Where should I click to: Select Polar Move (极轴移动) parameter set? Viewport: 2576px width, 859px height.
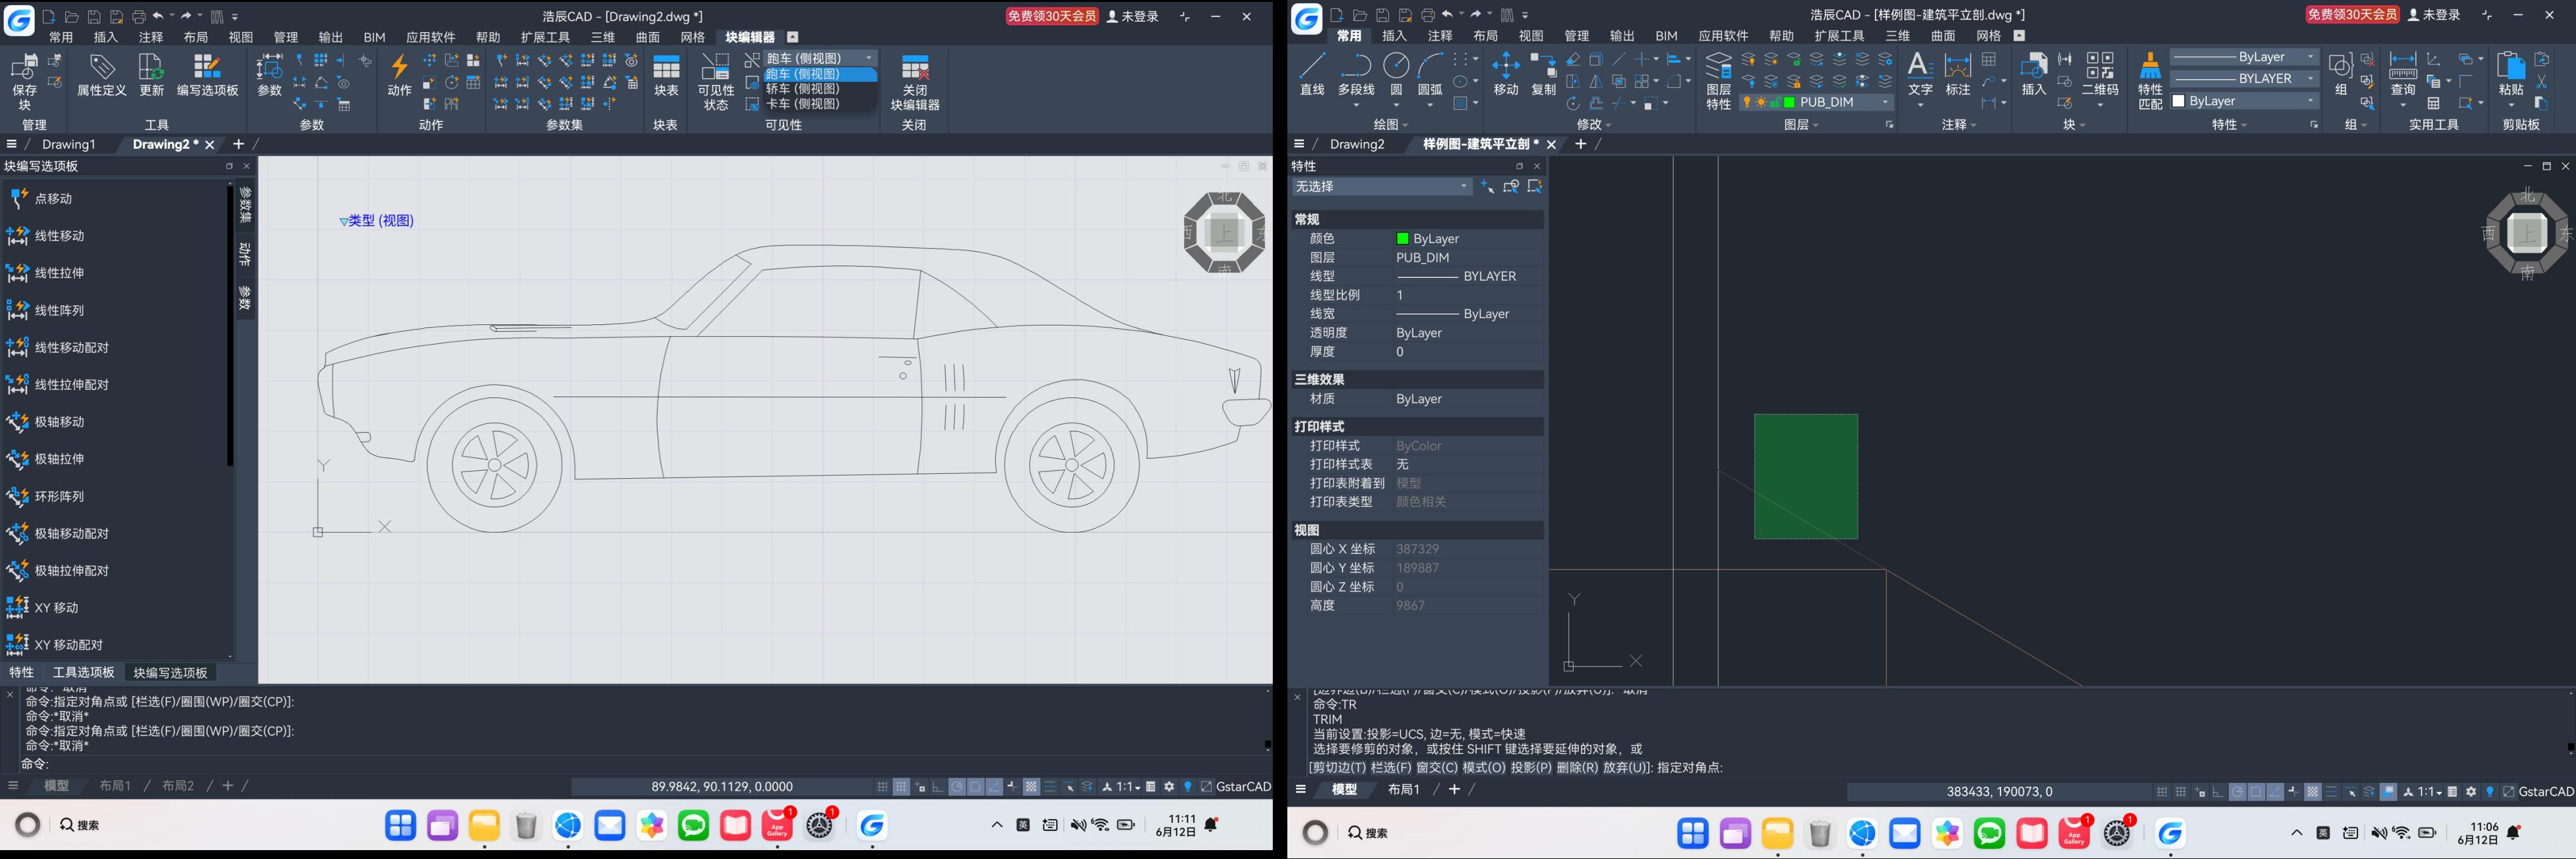[x=46, y=421]
